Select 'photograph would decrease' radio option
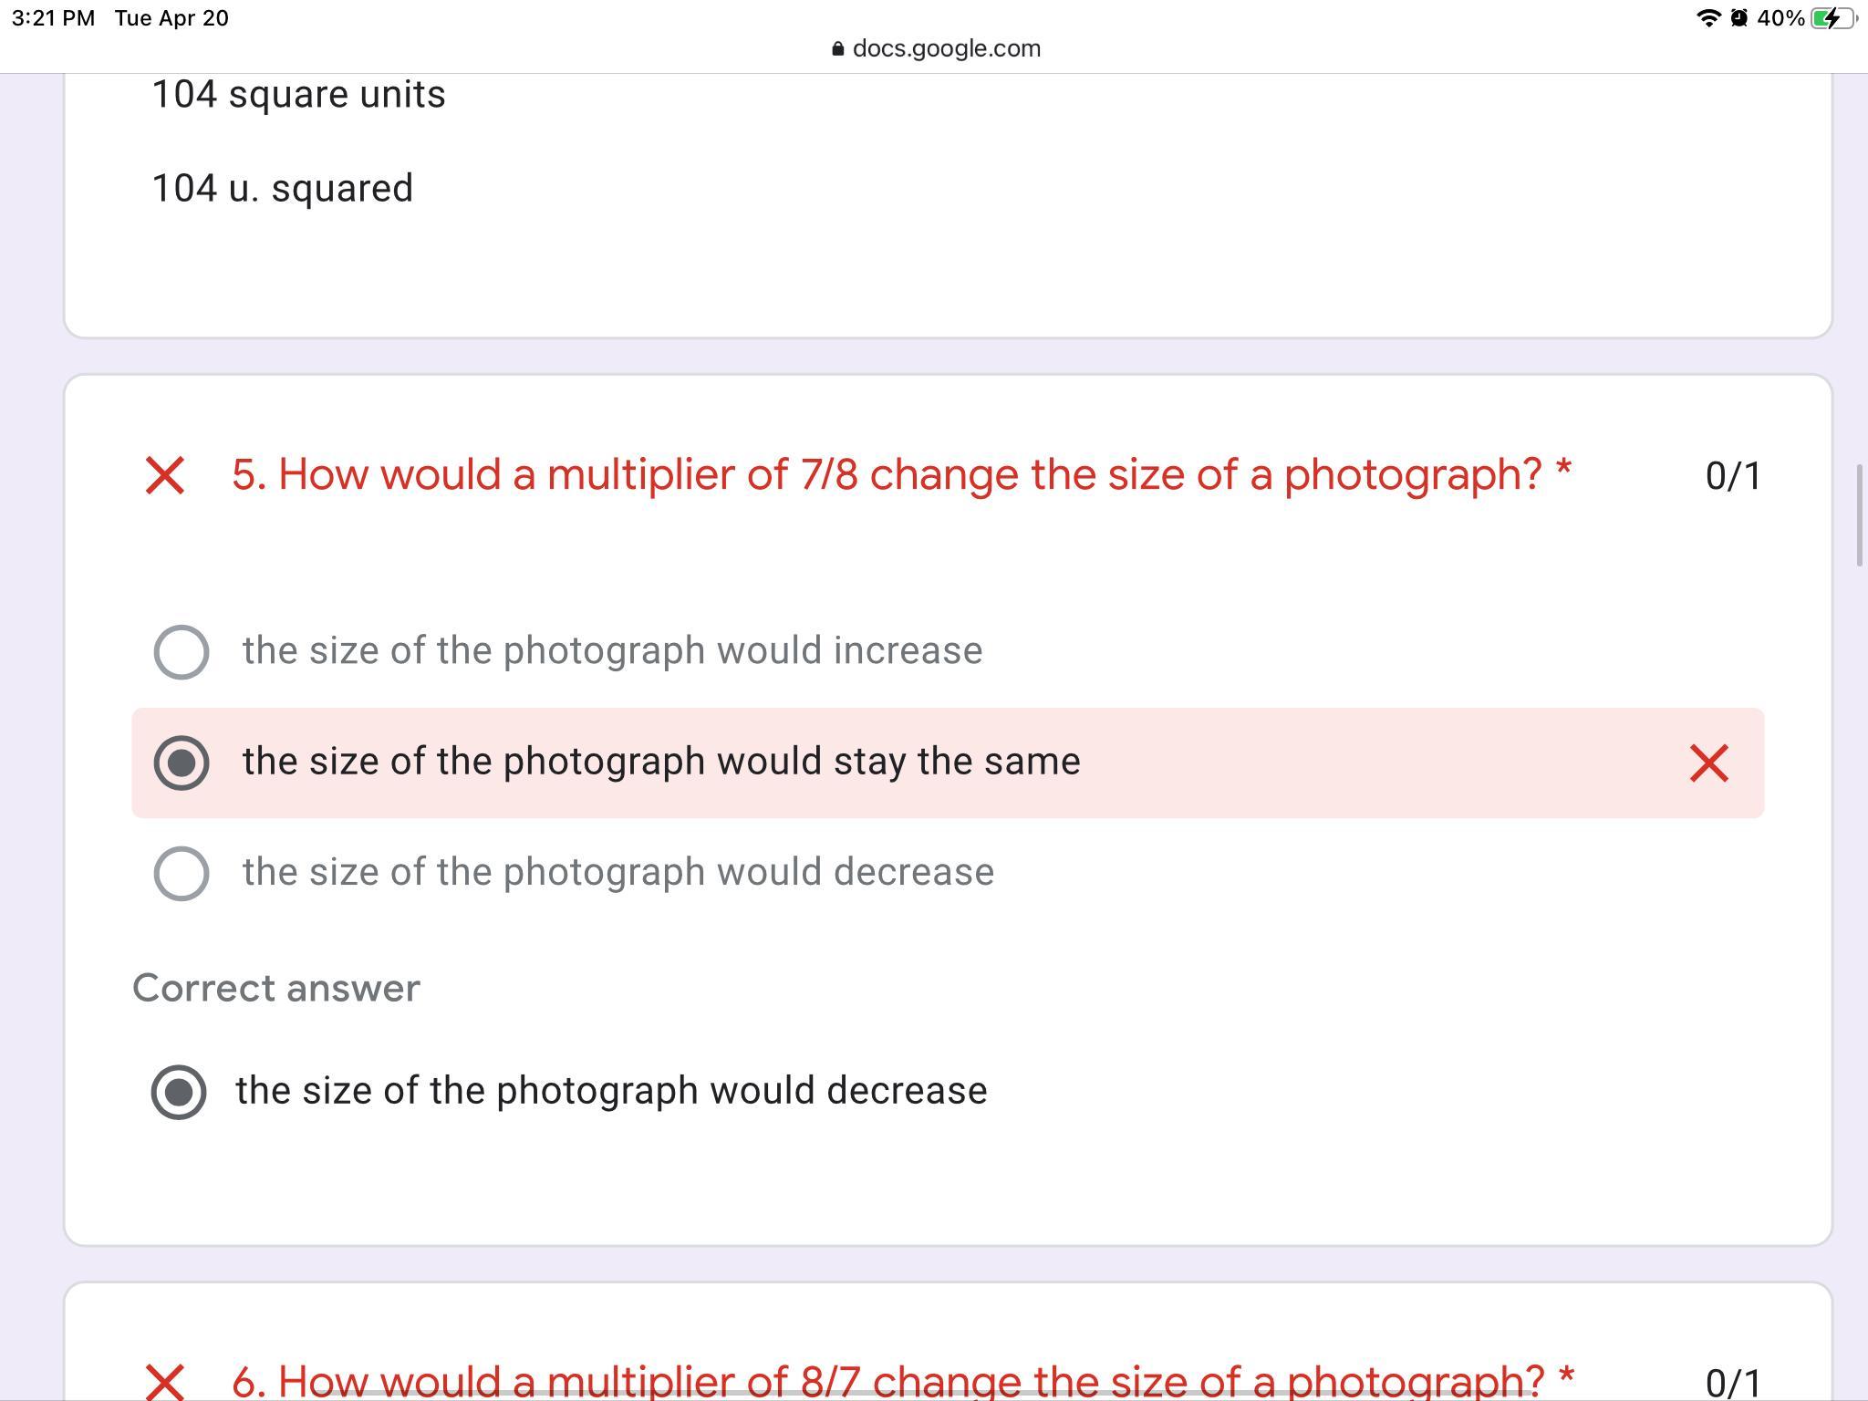 182,873
